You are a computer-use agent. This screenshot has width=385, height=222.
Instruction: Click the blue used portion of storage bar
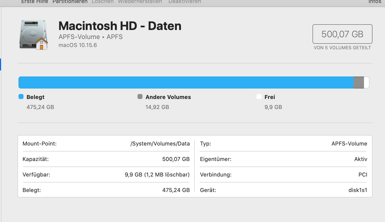[186, 82]
